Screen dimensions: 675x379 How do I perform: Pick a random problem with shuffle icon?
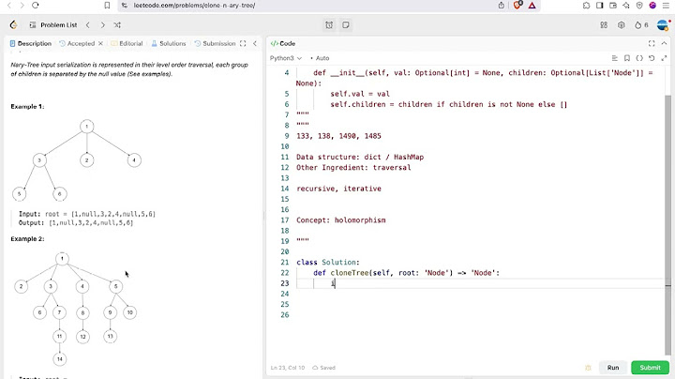coord(117,25)
